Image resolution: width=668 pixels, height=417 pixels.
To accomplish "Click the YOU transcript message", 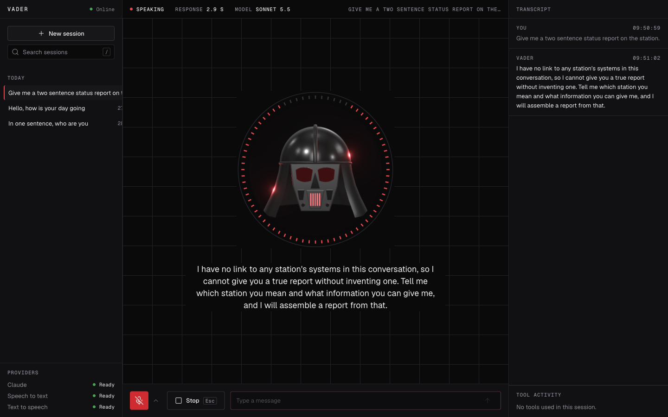I will pos(588,33).
